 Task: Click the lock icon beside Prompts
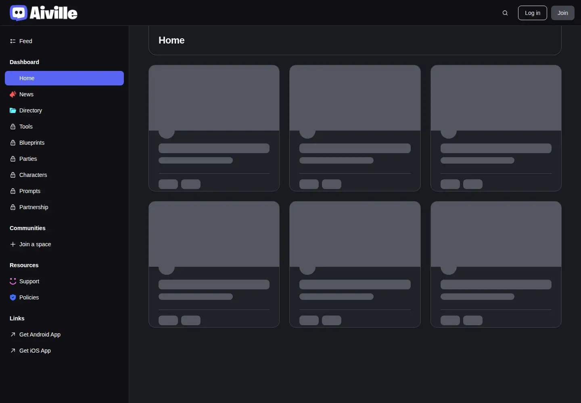(13, 191)
